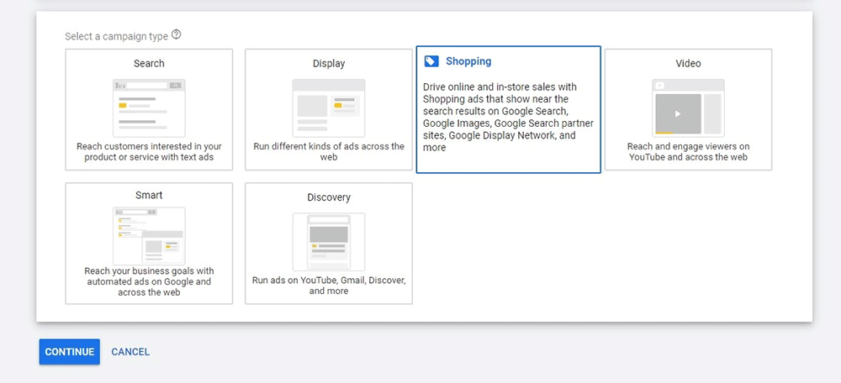Click the play icon in the Video illustration

(x=678, y=113)
